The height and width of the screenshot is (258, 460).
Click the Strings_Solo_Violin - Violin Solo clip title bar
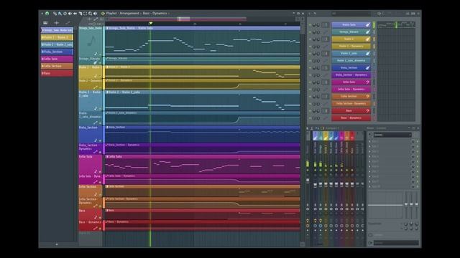tap(203, 28)
